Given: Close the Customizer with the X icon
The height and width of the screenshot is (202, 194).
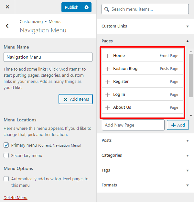Looking at the screenshot, I should click(x=7, y=7).
